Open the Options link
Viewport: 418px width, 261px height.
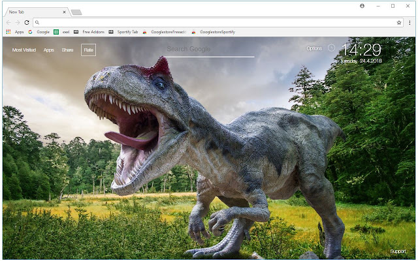314,48
